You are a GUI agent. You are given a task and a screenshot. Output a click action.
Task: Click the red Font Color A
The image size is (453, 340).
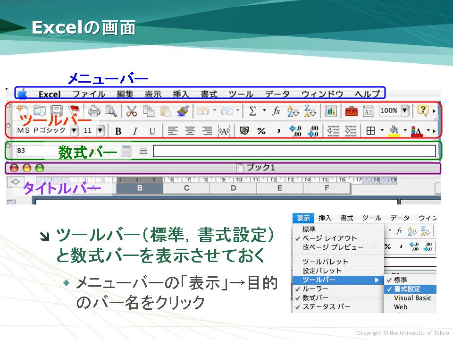pos(417,131)
